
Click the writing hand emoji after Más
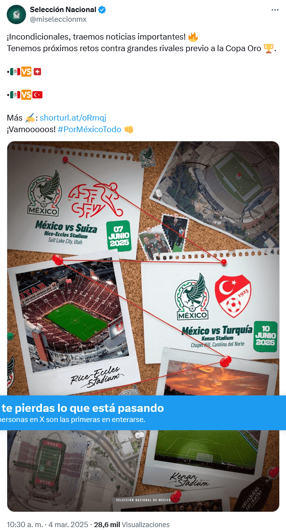pos(30,118)
